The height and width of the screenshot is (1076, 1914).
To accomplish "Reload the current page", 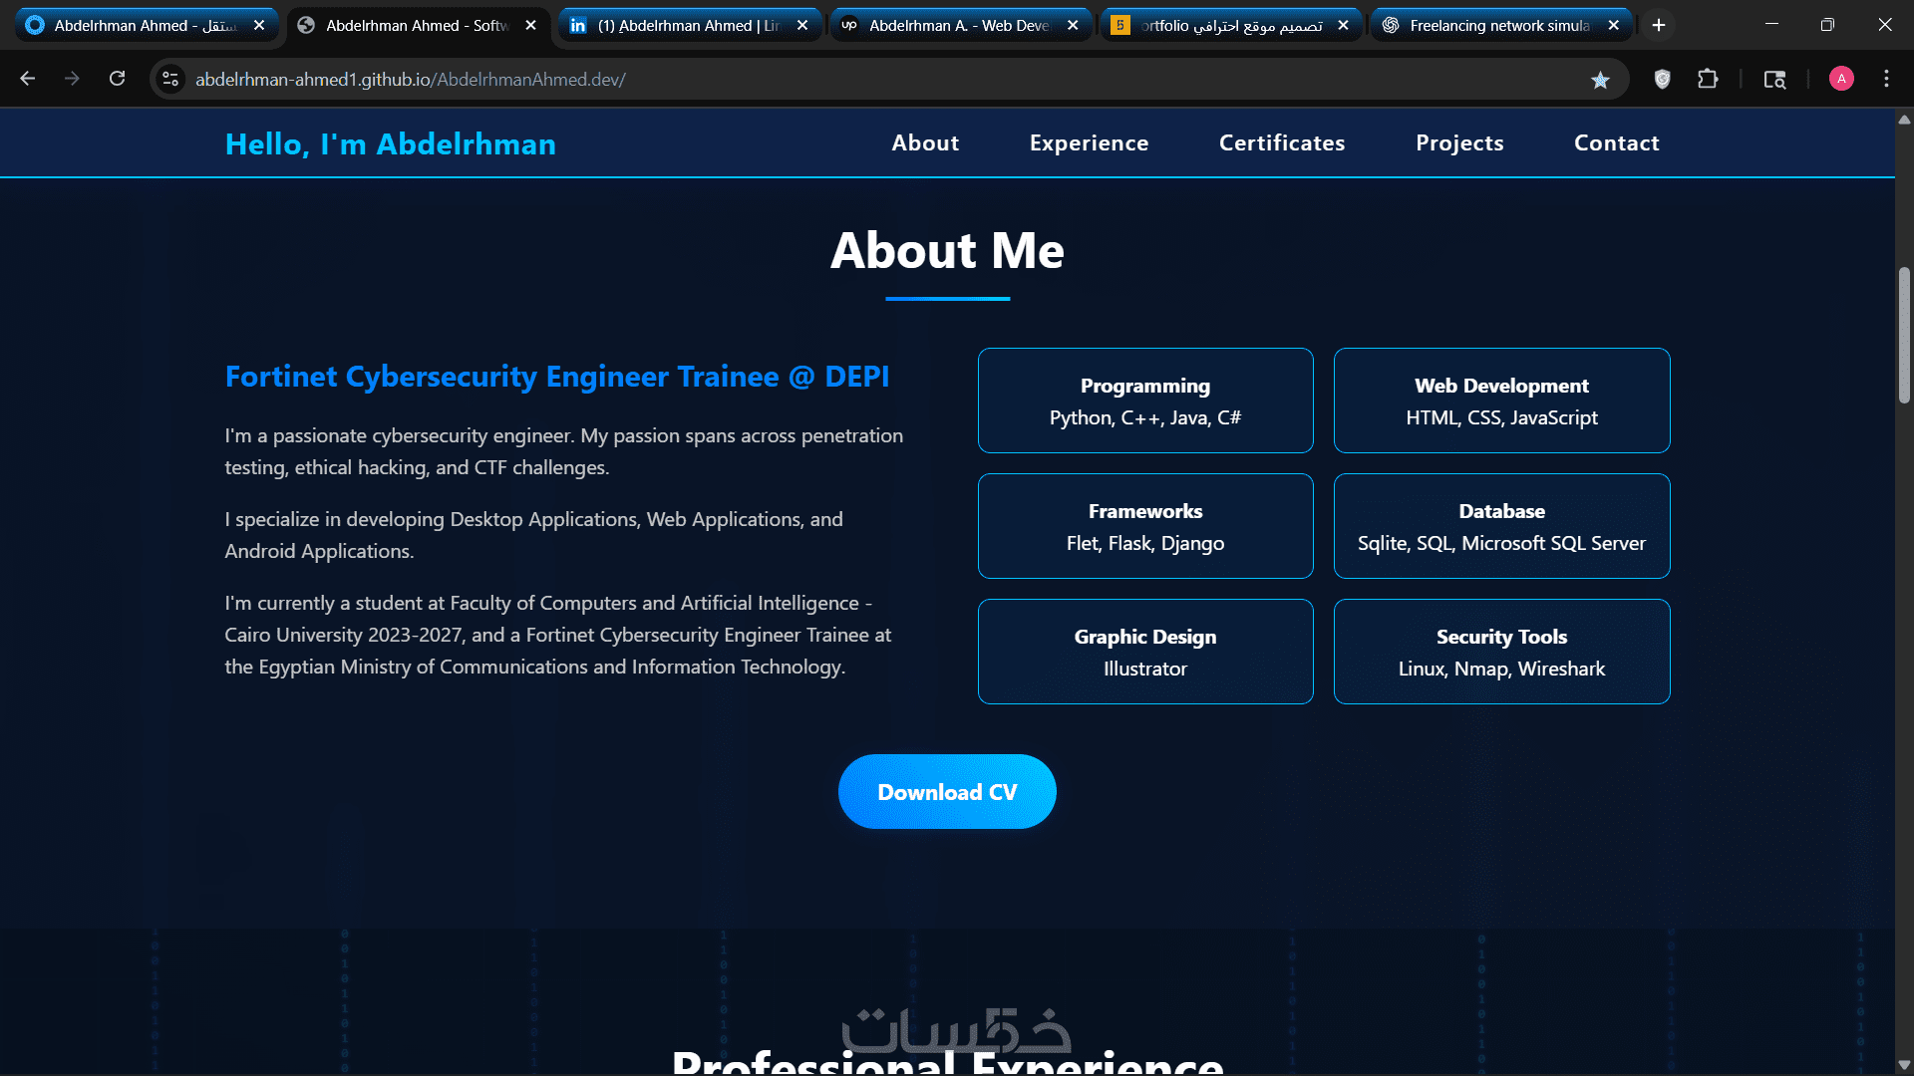I will 117,79.
